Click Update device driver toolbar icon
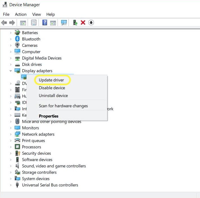 [x=75, y=23]
